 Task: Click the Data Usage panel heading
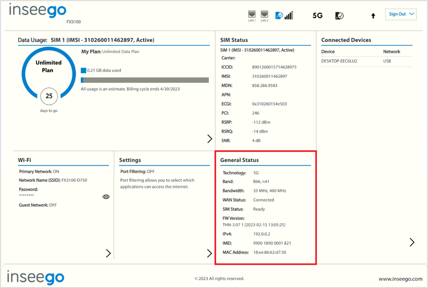[86, 40]
